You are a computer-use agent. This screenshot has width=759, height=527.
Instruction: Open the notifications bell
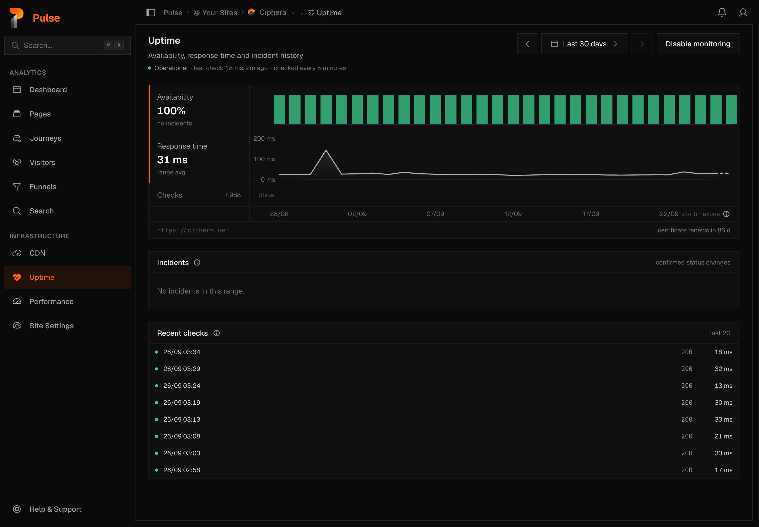point(722,13)
